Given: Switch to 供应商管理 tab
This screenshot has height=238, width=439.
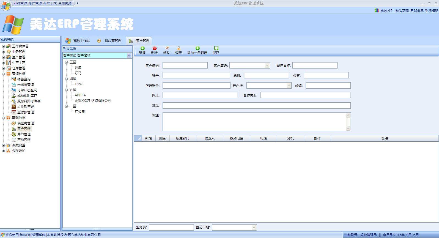Looking at the screenshot, I should (x=109, y=41).
